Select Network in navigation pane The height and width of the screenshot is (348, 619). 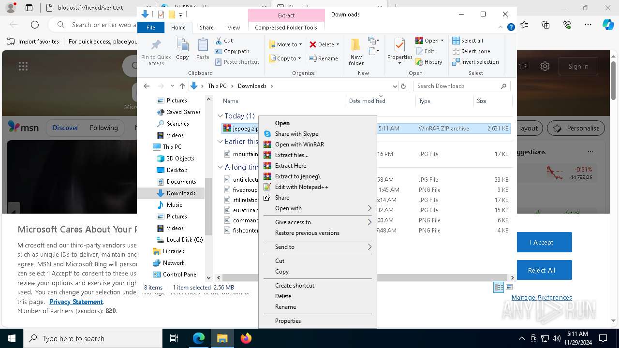pos(168,263)
